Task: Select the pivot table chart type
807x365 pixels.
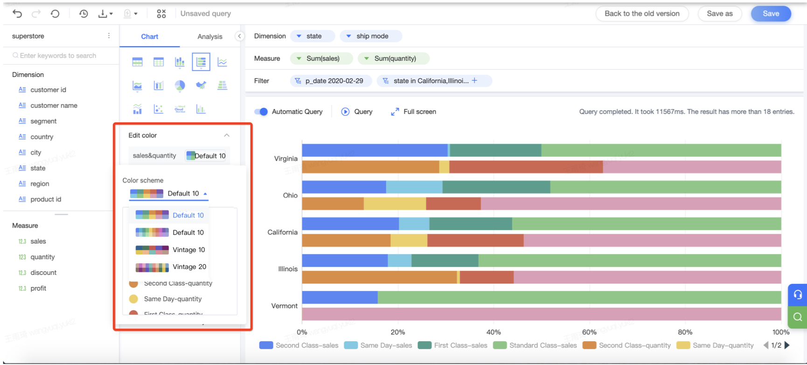Action: click(x=137, y=62)
